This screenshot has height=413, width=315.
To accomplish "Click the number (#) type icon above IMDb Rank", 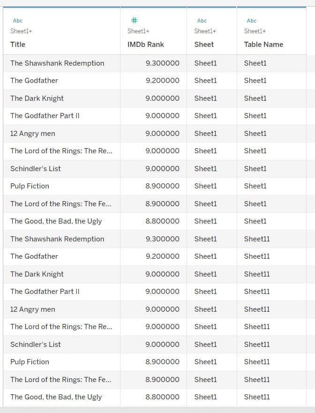I will click(134, 21).
